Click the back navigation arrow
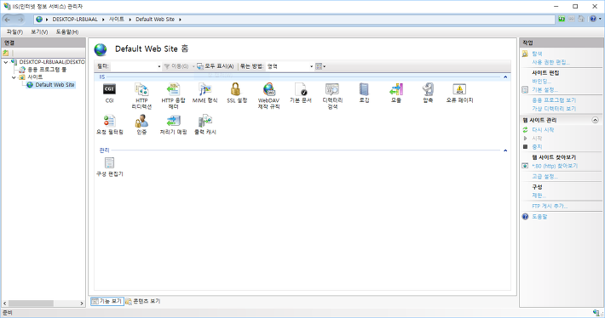The height and width of the screenshot is (318, 605). 8,20
